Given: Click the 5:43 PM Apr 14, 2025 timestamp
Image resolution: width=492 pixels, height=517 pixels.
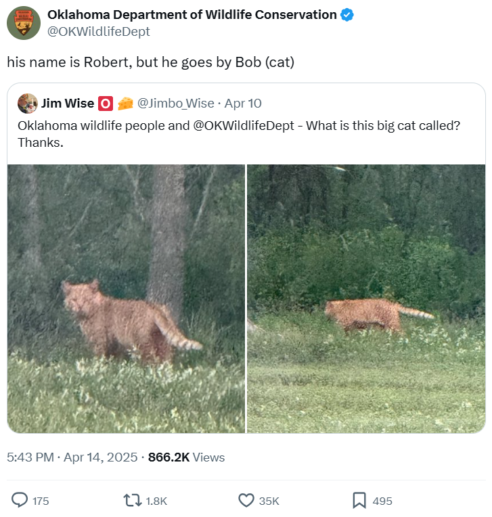Looking at the screenshot, I should pyautogui.click(x=72, y=457).
